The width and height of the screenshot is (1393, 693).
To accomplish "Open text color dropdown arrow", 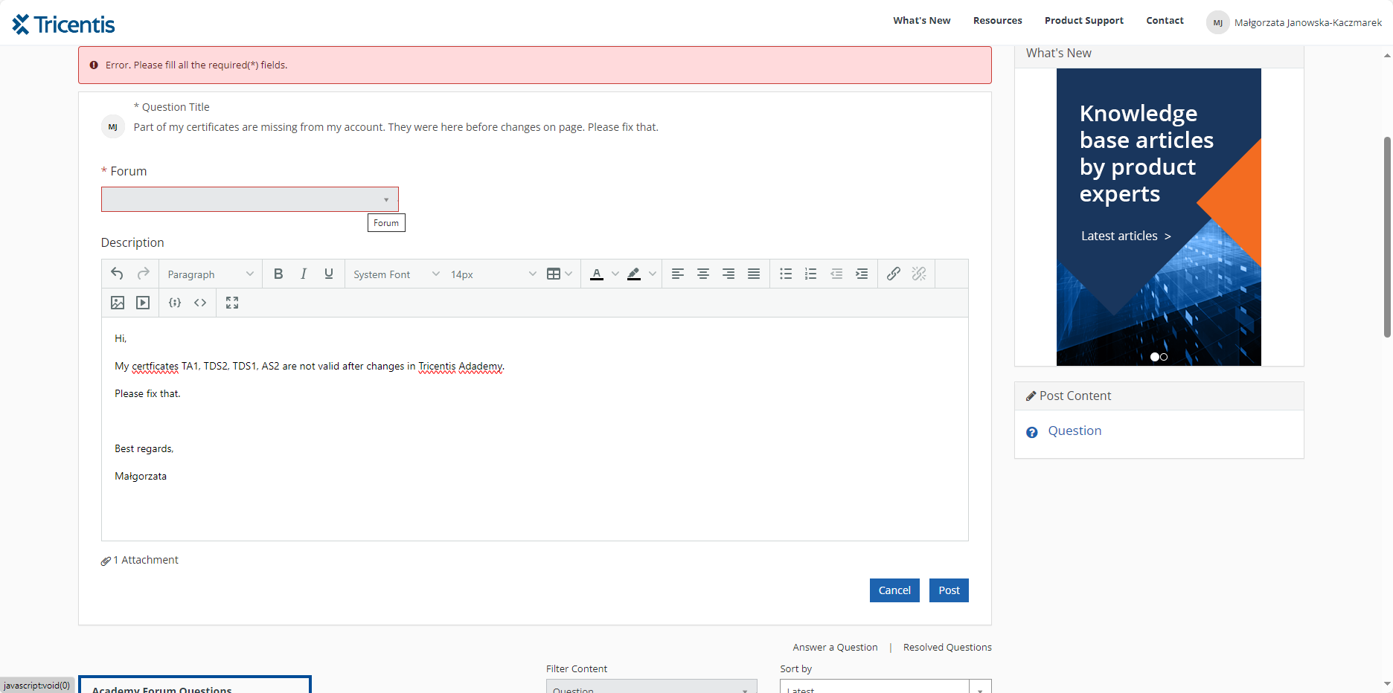I will tap(615, 274).
